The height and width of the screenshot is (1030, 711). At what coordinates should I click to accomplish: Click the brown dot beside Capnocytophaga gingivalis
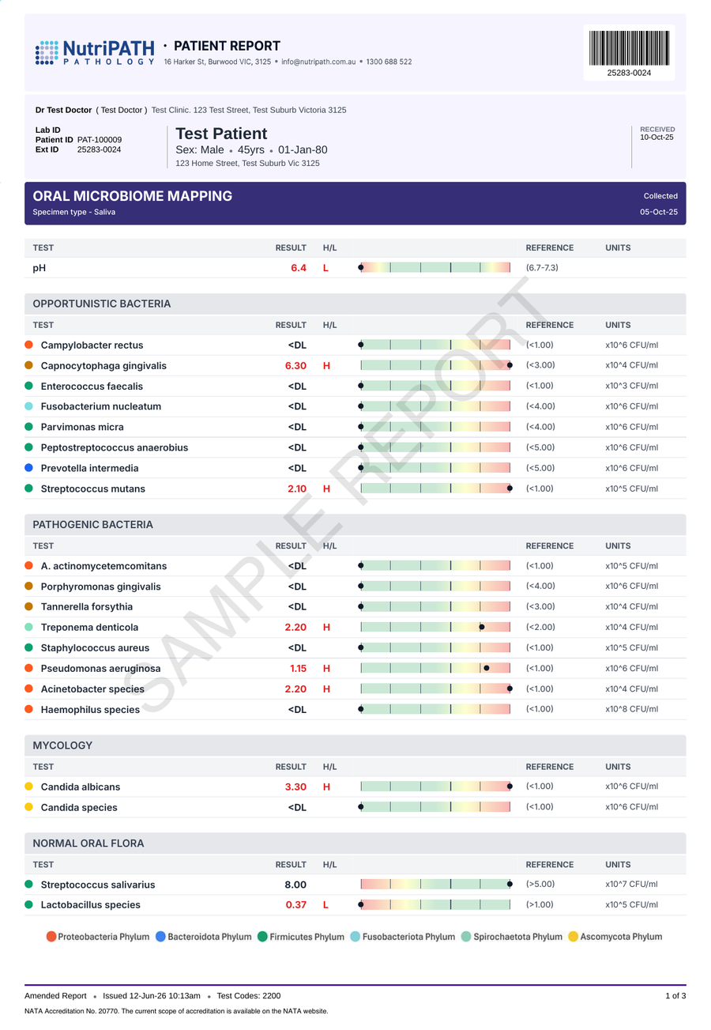29,365
